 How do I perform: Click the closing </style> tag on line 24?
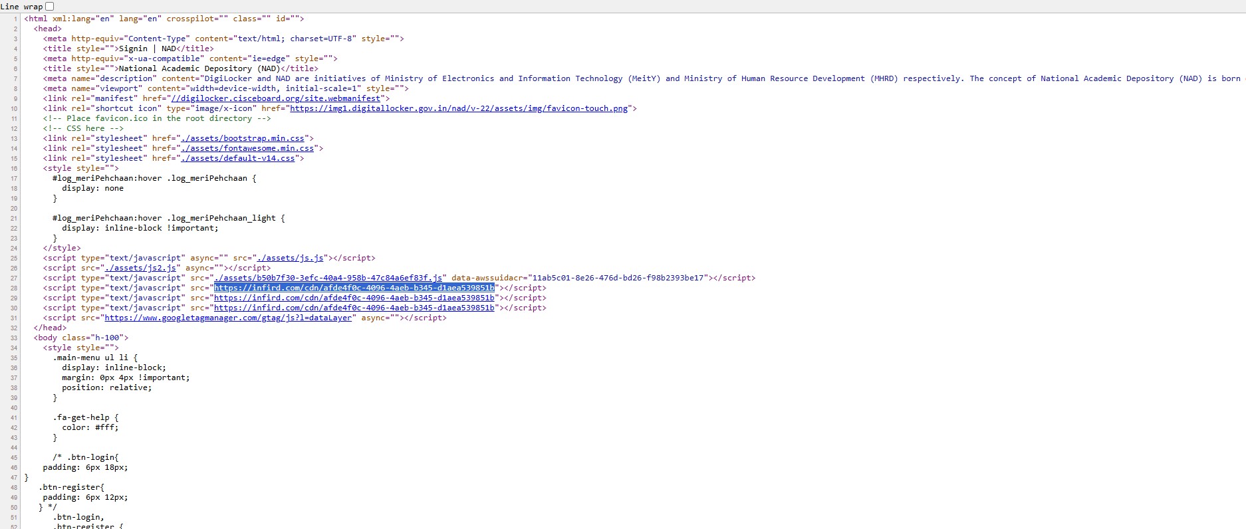[62, 248]
